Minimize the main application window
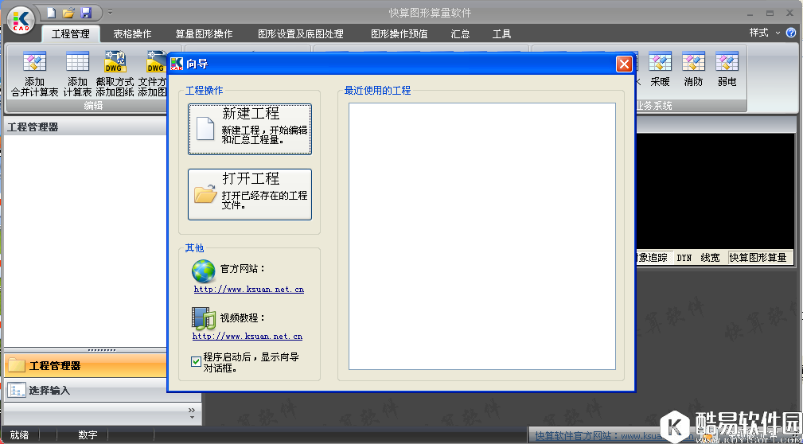This screenshot has height=444, width=803. (750, 13)
